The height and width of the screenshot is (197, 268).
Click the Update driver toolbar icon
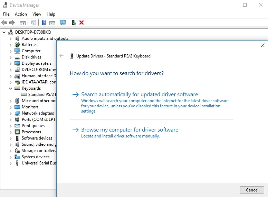click(x=74, y=23)
